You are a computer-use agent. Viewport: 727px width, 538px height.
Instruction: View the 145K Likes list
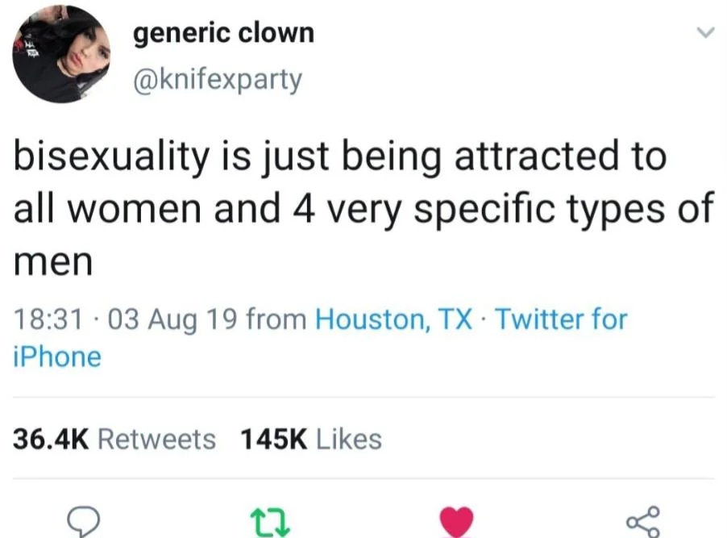tap(311, 439)
